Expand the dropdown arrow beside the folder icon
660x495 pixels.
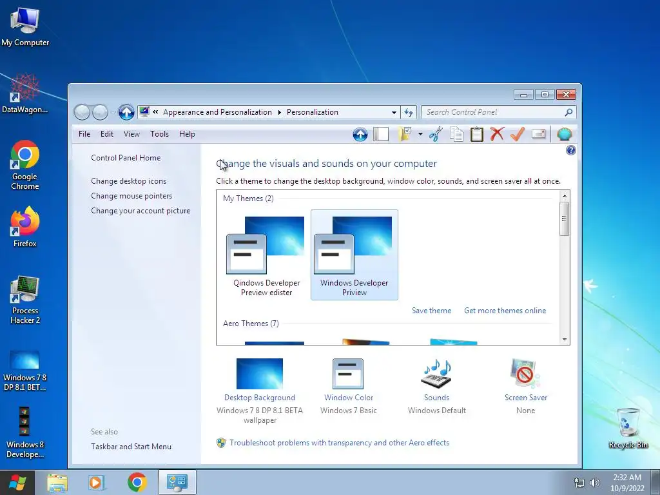(420, 134)
